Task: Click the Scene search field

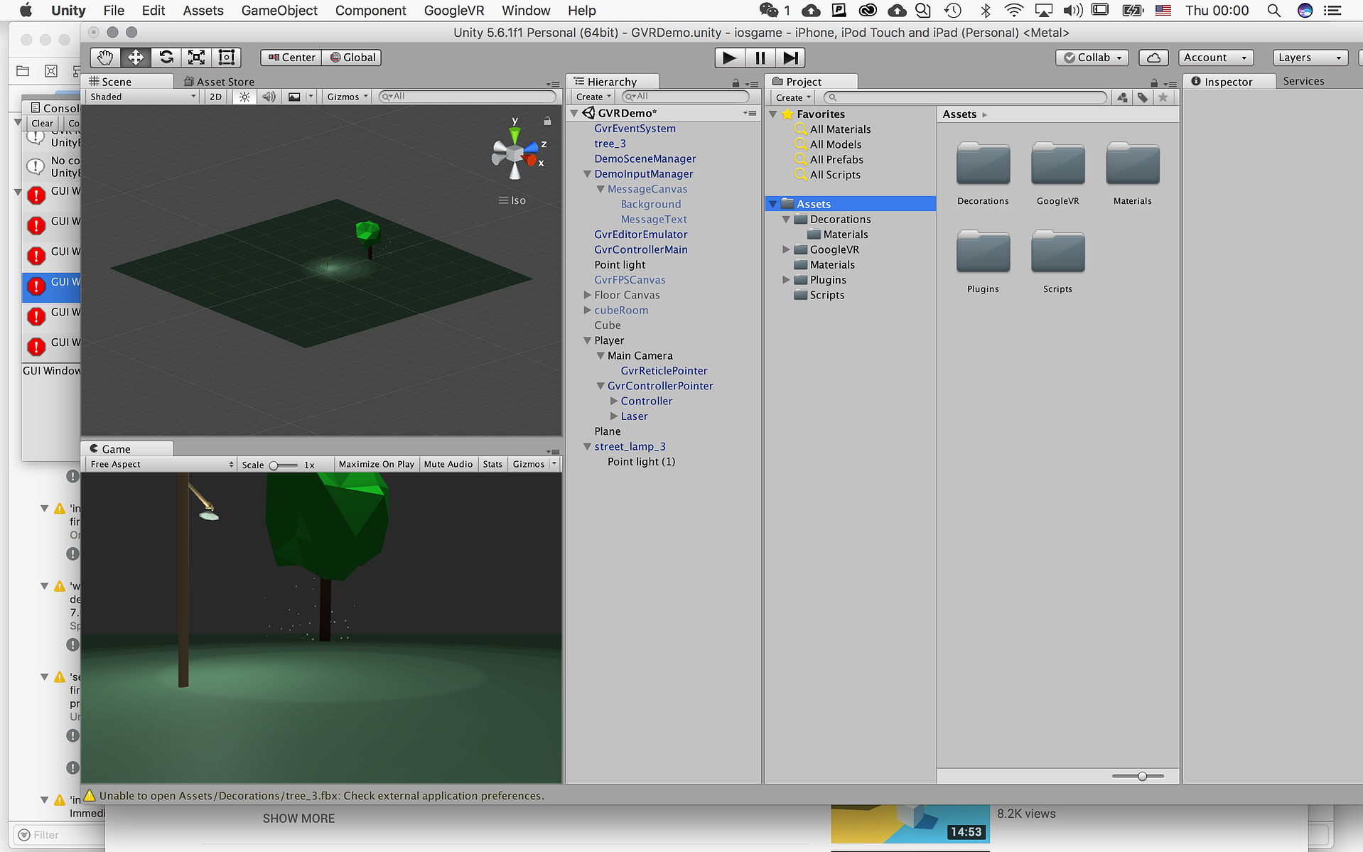Action: tap(468, 97)
